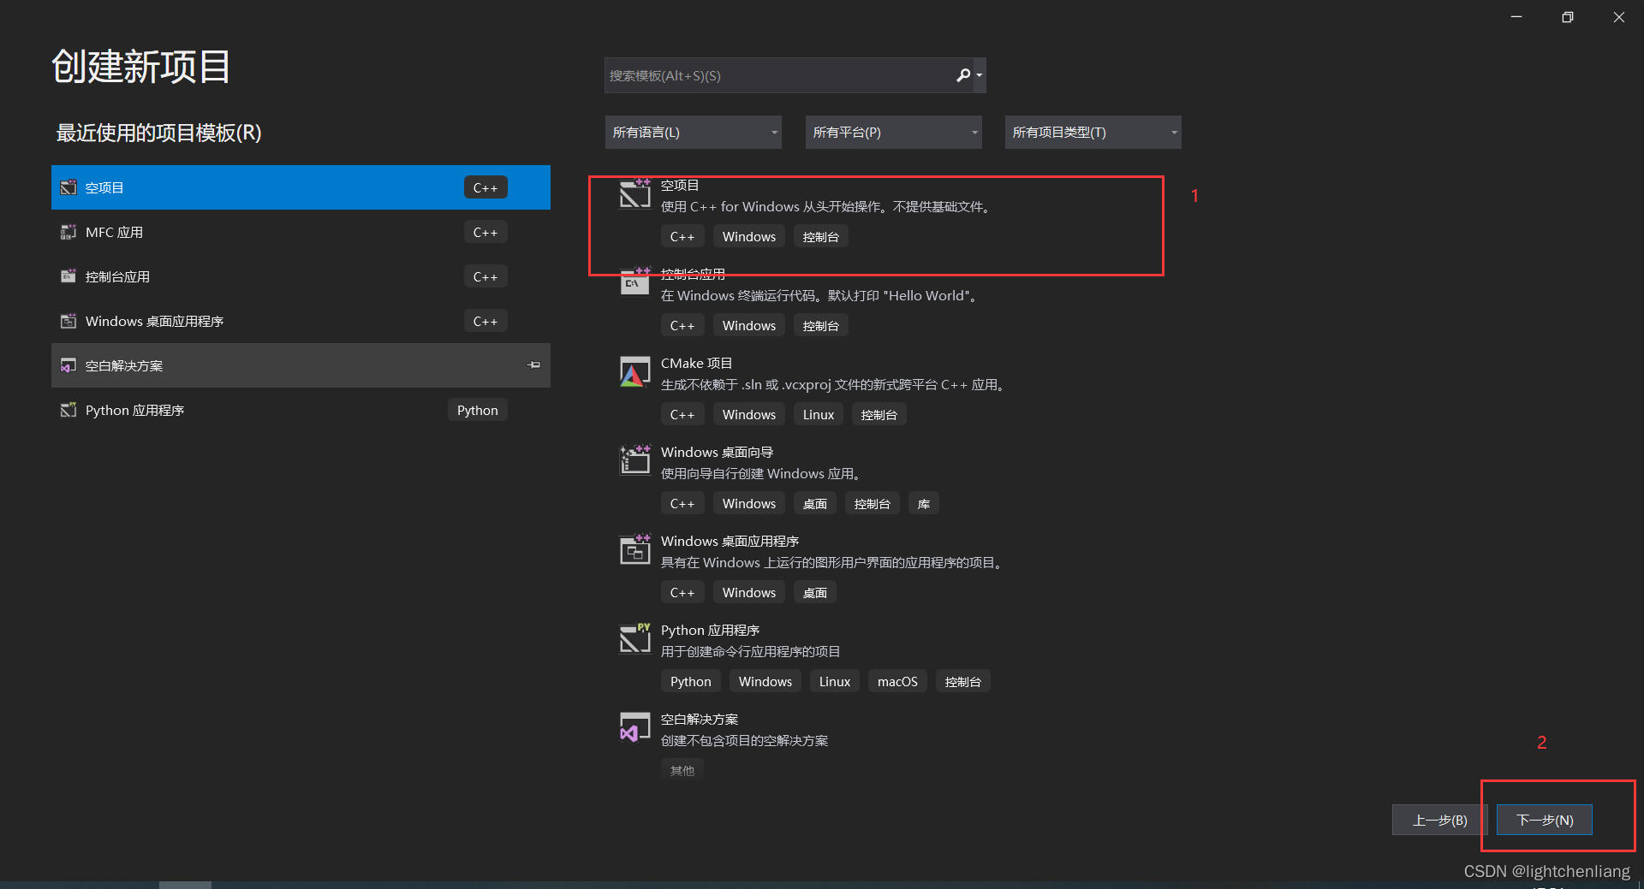Select recent Windows 桌面应用程序 template

[301, 321]
